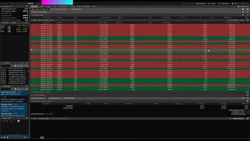Click the Trade Flash search field
The width and height of the screenshot is (250, 141).
[6, 89]
